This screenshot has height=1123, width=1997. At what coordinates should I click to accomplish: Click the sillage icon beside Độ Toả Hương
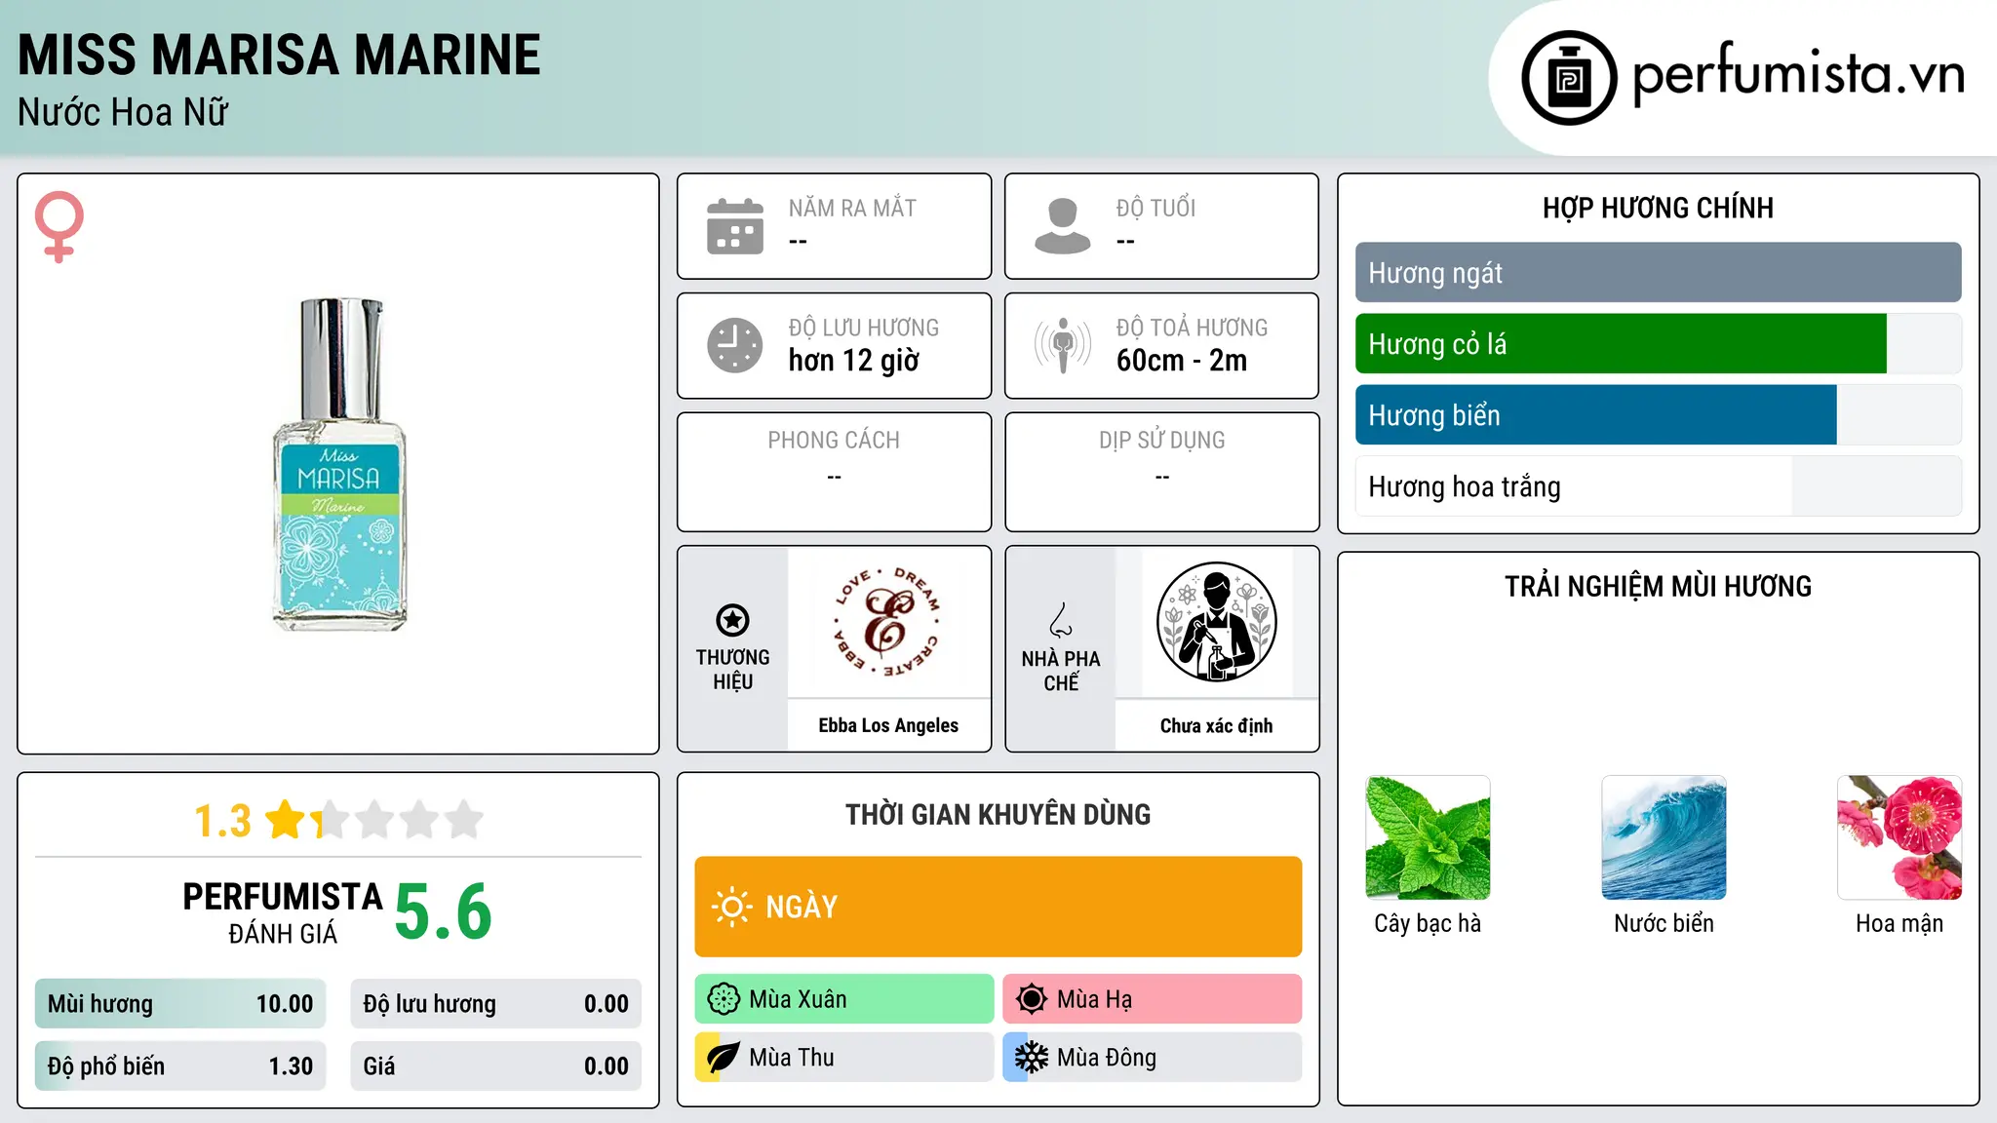(1063, 345)
